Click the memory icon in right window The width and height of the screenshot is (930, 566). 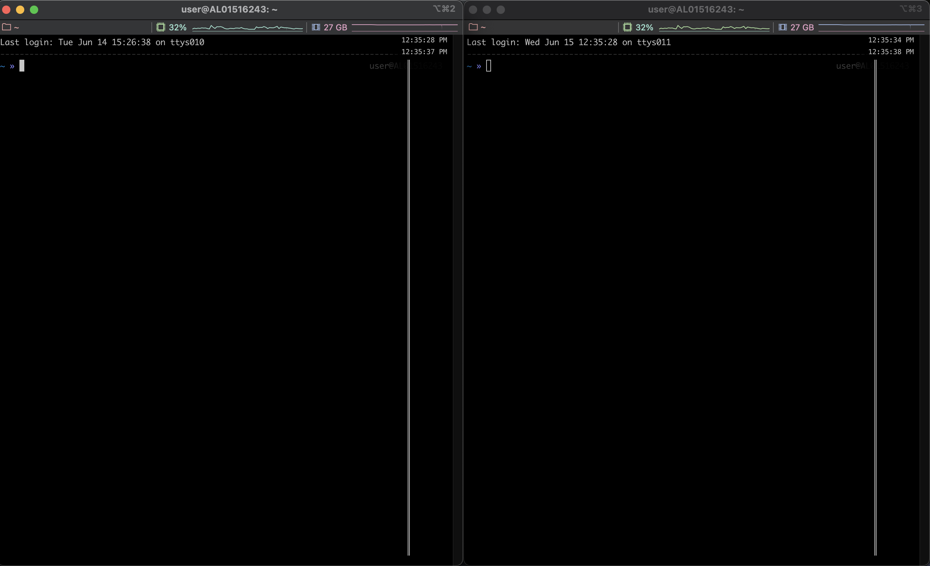click(782, 27)
